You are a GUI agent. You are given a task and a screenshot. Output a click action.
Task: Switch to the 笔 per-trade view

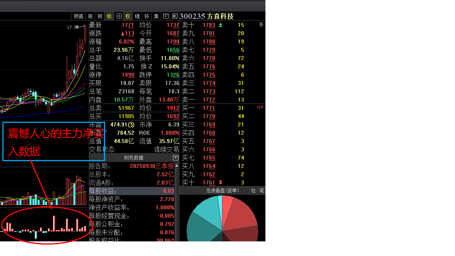[261, 190]
